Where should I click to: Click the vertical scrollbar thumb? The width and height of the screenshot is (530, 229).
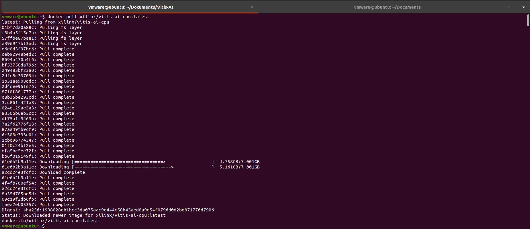[528, 20]
